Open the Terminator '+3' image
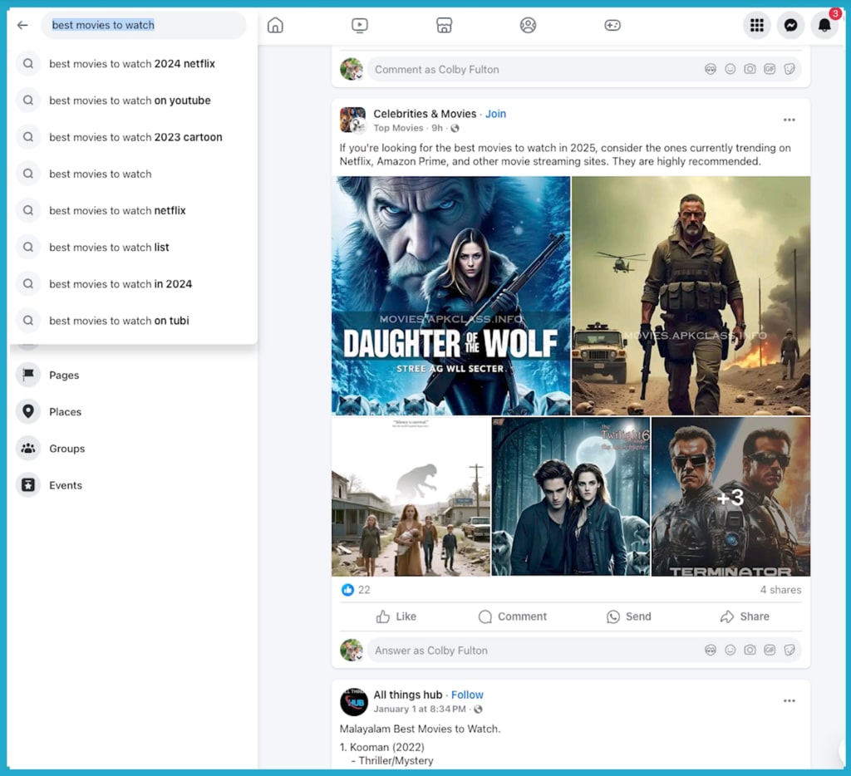The width and height of the screenshot is (851, 776). click(730, 497)
